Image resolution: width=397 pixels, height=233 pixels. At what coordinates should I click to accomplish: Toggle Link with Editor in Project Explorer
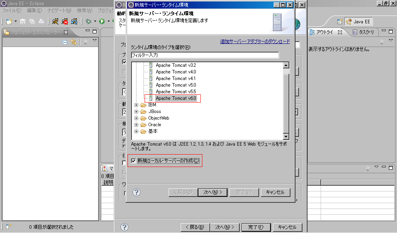(74, 42)
